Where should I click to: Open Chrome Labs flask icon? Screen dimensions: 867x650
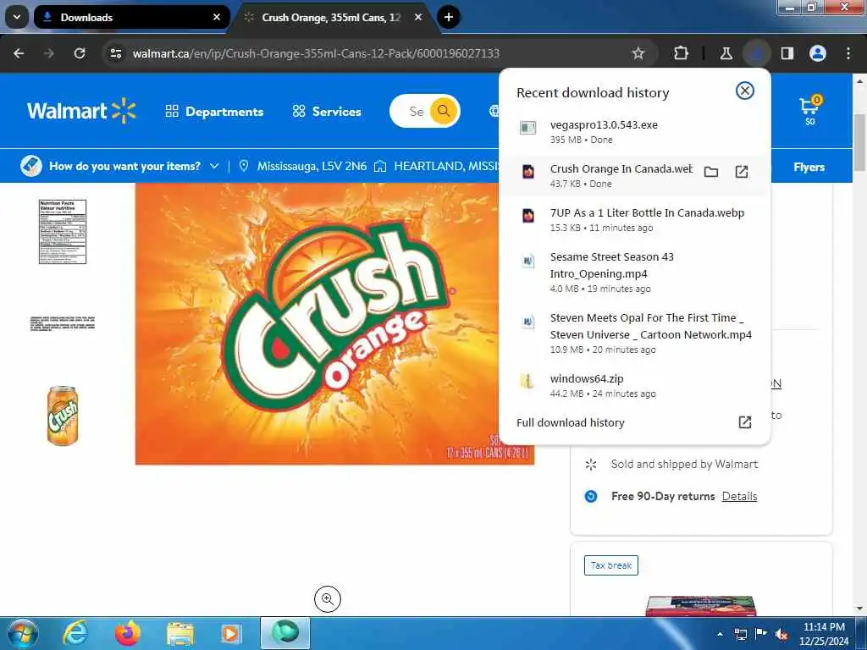(726, 53)
